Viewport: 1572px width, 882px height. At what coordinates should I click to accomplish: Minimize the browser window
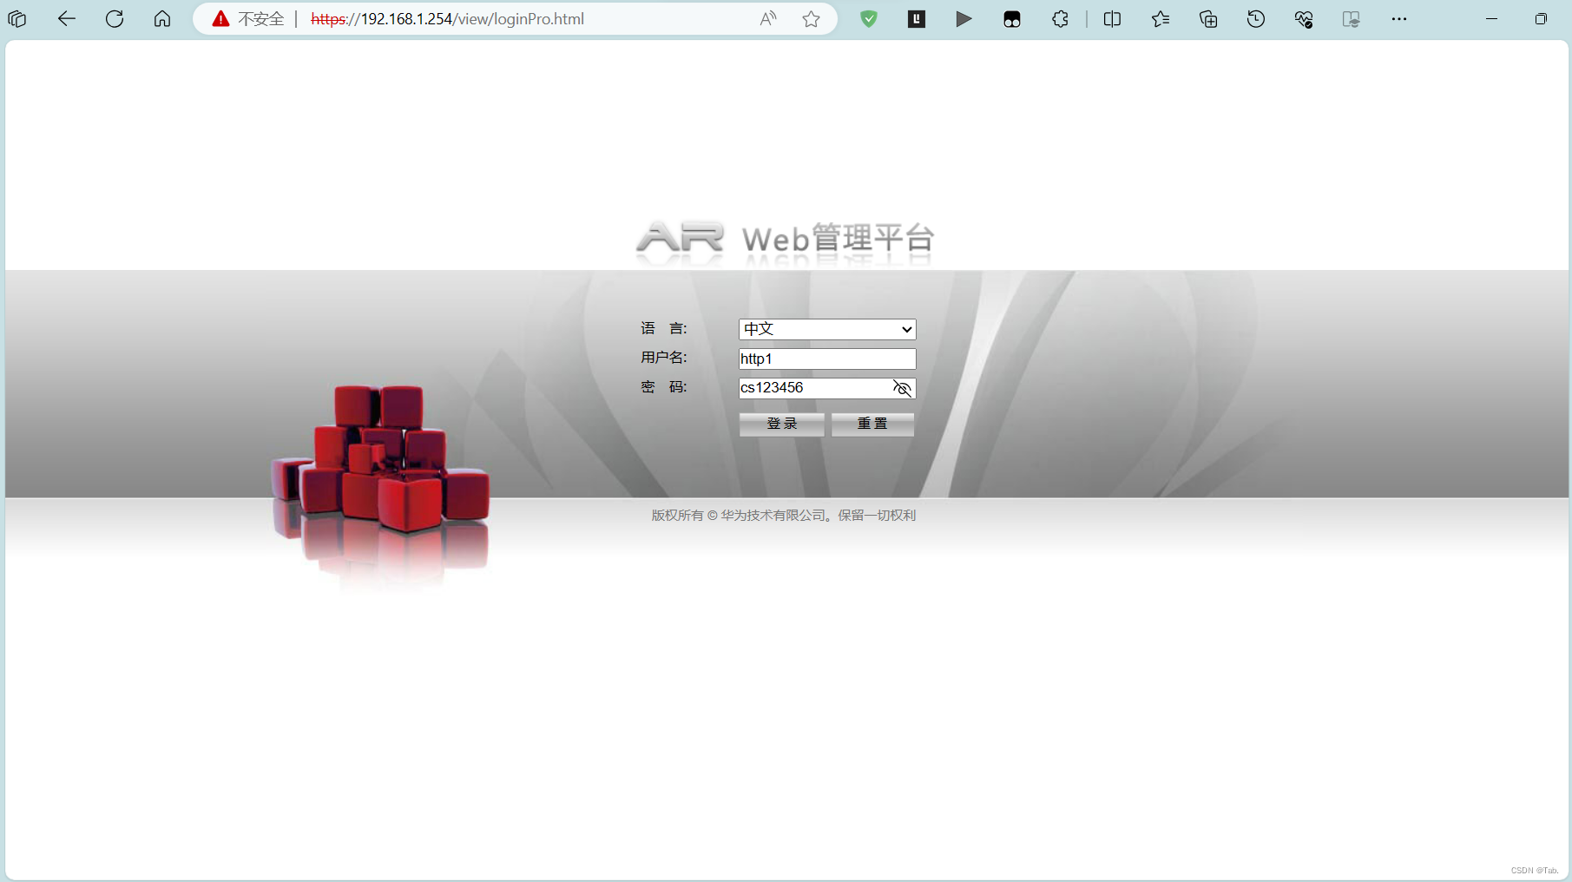click(x=1491, y=19)
